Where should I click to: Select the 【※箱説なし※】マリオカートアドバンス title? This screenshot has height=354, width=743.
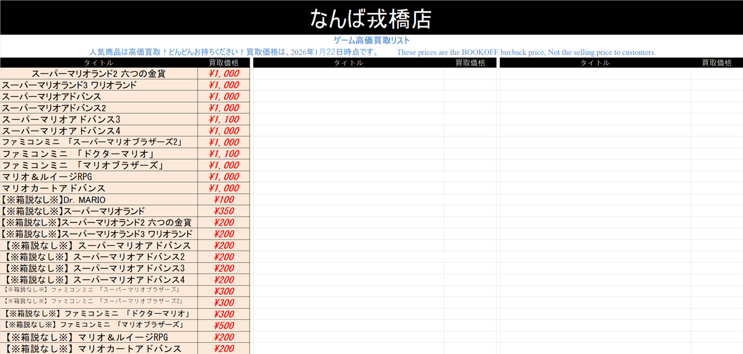pyautogui.click(x=99, y=349)
